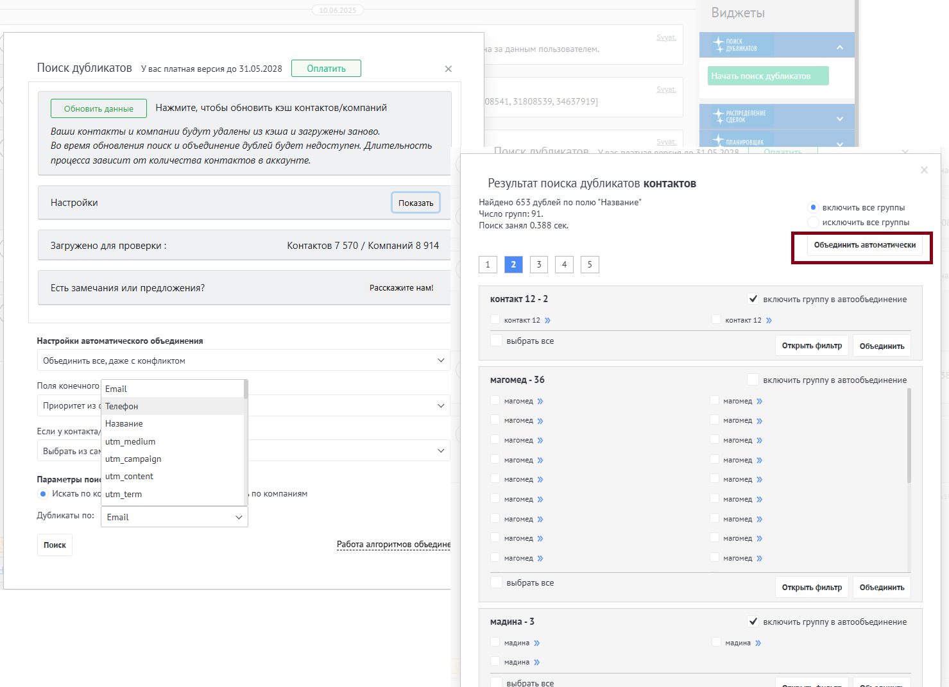Image resolution: width=949 pixels, height=687 pixels.
Task: Check auto-merge for магомед group
Action: (753, 380)
